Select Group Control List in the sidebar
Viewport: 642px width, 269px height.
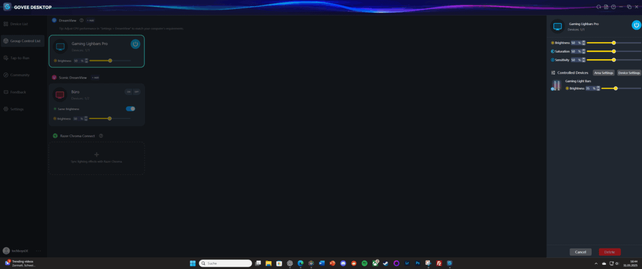click(x=23, y=41)
